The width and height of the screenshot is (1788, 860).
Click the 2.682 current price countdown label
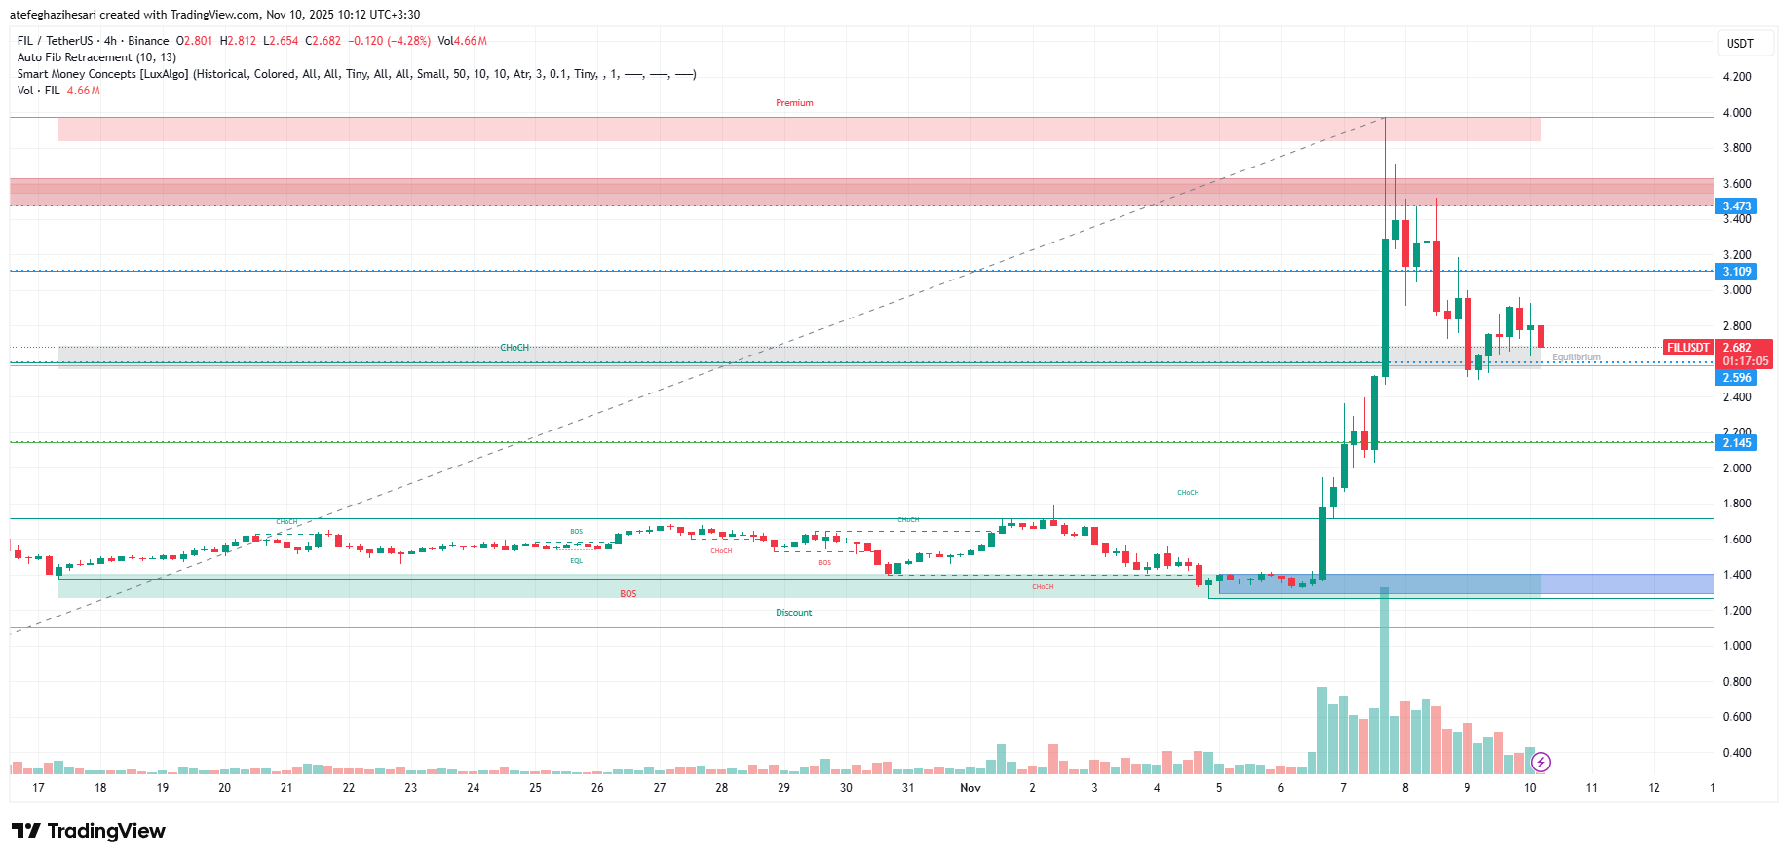pos(1744,355)
